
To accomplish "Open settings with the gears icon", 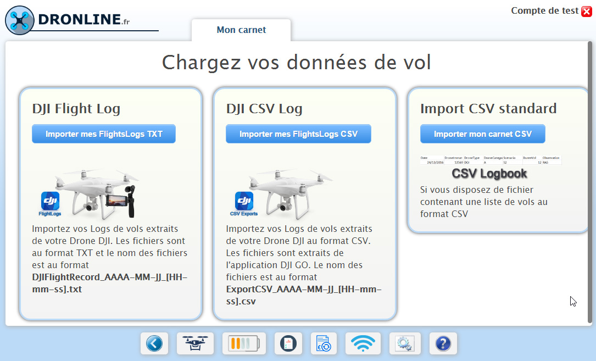I will 405,343.
